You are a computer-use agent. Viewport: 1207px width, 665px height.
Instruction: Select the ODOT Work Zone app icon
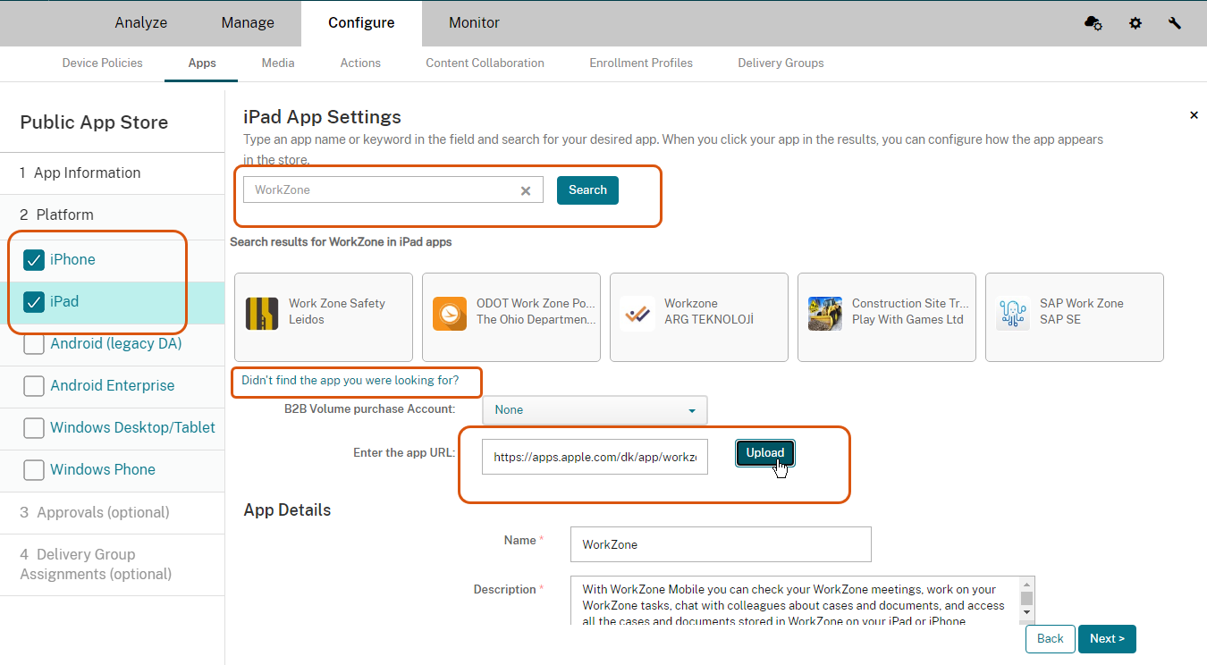(x=450, y=314)
